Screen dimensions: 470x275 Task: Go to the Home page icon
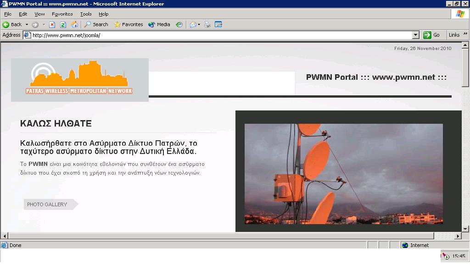tap(75, 24)
